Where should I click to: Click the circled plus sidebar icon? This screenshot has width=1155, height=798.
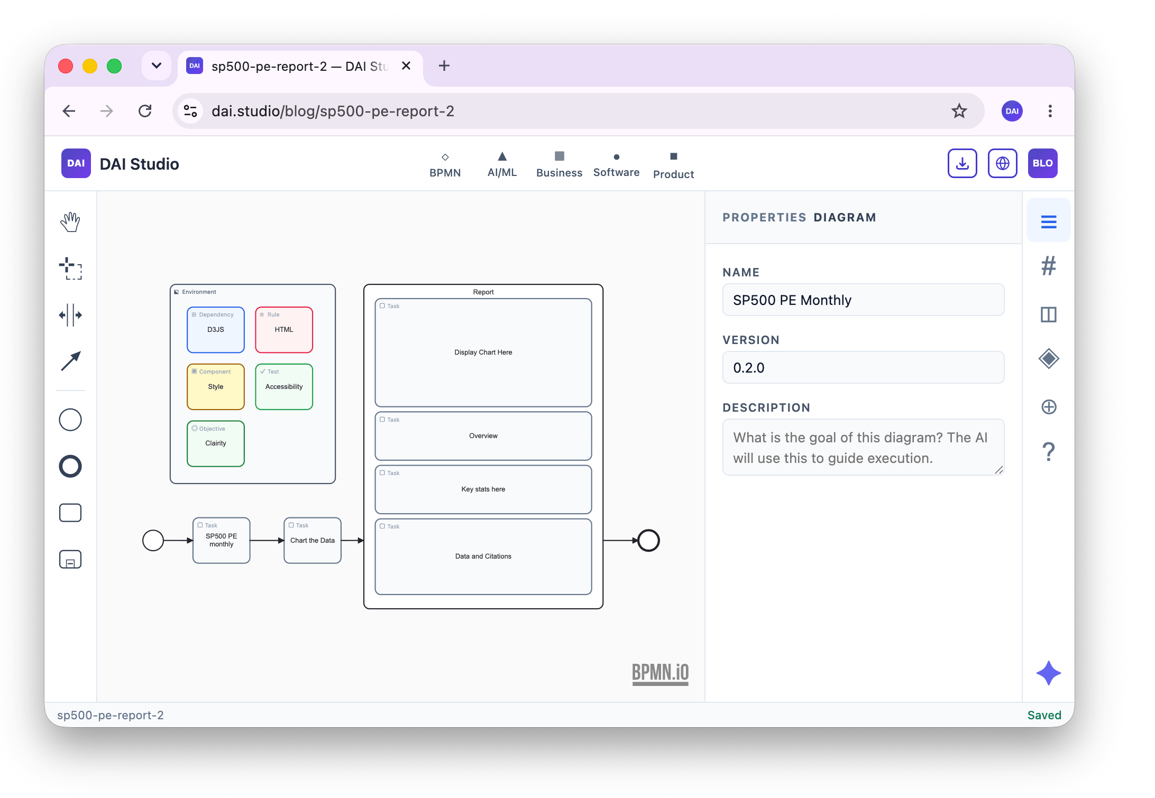point(1049,407)
